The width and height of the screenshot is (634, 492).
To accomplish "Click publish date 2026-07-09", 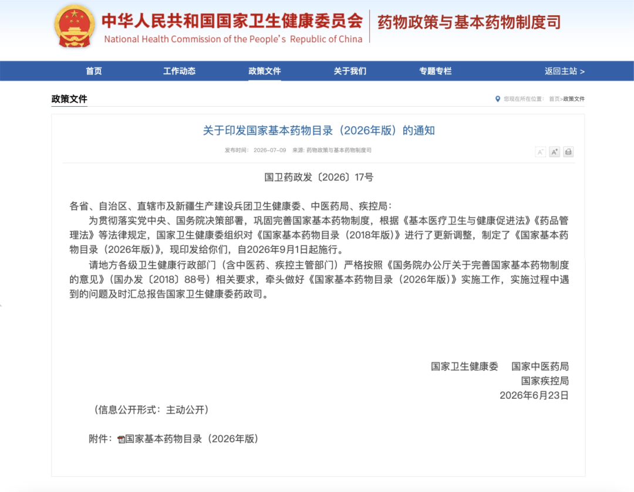I will pos(269,150).
